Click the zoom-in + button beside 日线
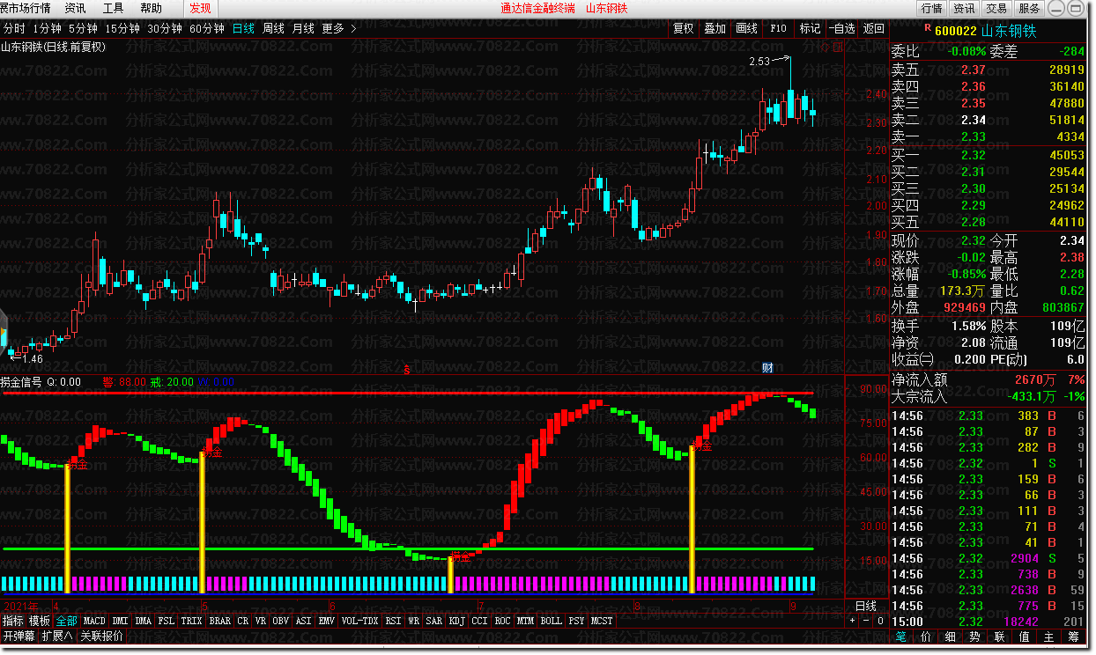This screenshot has height=655, width=1096. click(x=852, y=621)
